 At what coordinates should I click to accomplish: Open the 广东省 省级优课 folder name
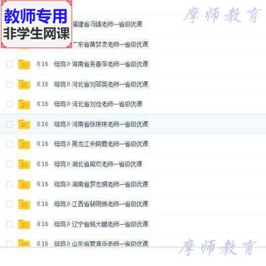[110, 45]
